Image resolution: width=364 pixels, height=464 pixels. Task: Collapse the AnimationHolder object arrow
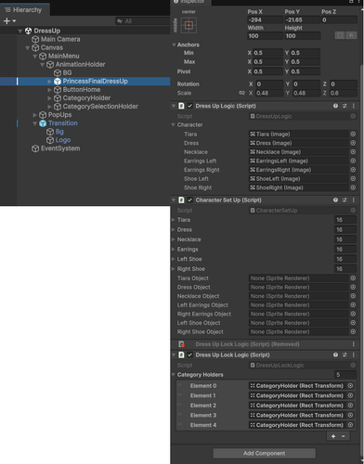click(x=43, y=64)
